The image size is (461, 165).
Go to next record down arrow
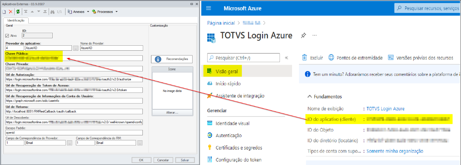point(39,11)
